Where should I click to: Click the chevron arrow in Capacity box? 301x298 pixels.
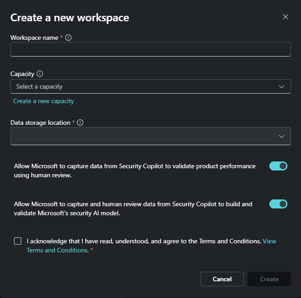(281, 87)
